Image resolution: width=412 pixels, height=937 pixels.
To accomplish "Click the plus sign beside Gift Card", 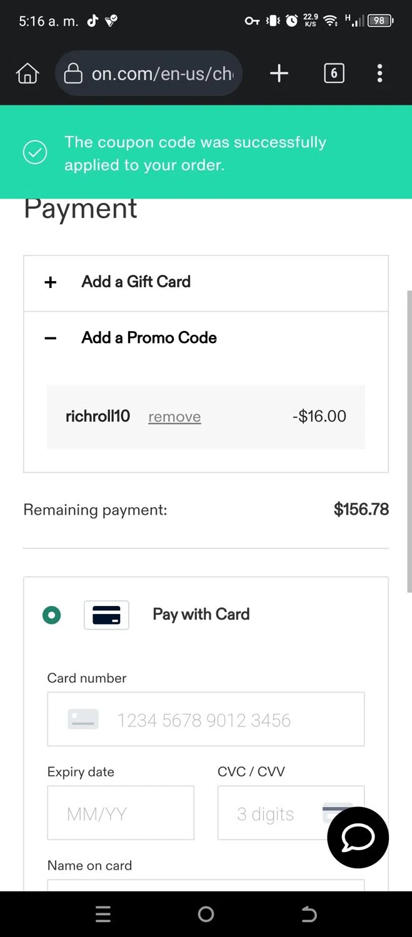I will 51,282.
